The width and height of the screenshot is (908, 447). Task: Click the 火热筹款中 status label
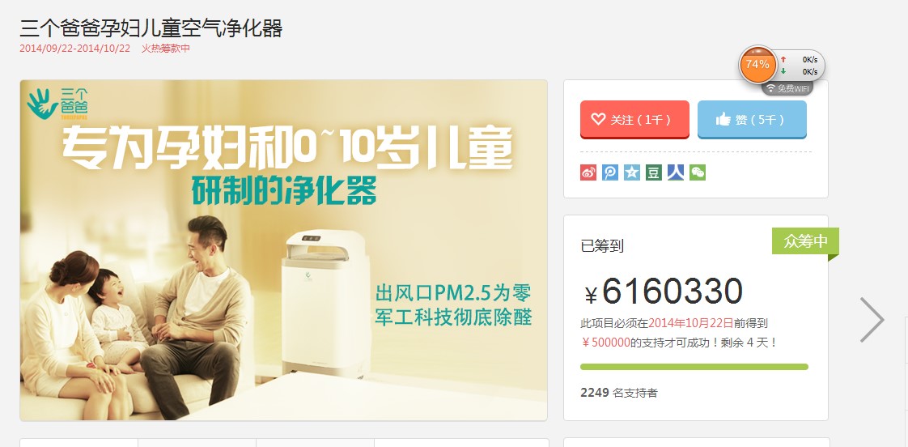[x=166, y=48]
